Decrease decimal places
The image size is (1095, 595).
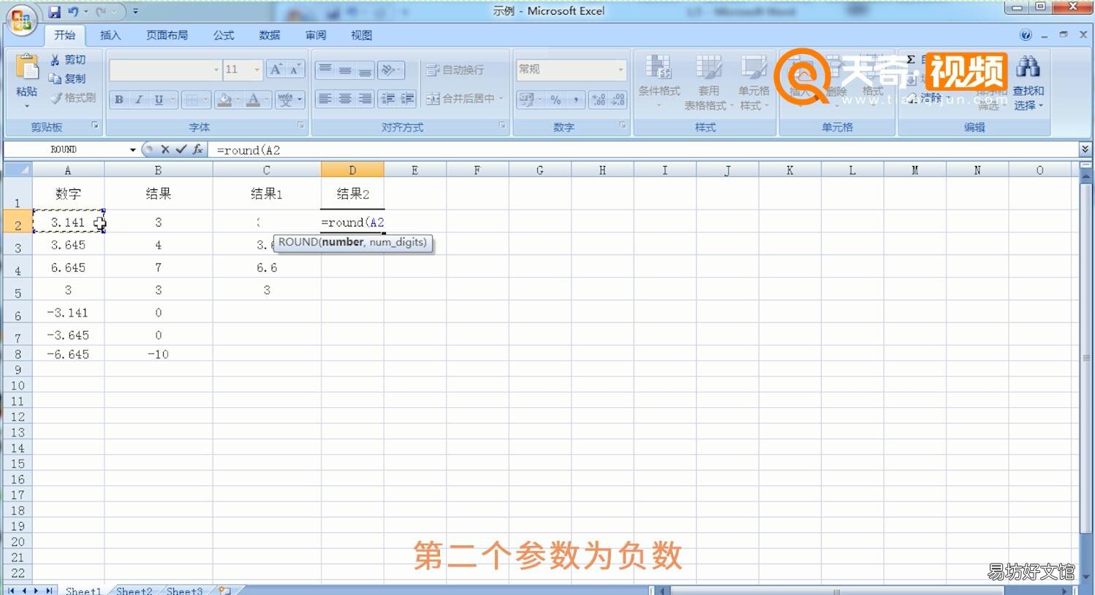(618, 99)
